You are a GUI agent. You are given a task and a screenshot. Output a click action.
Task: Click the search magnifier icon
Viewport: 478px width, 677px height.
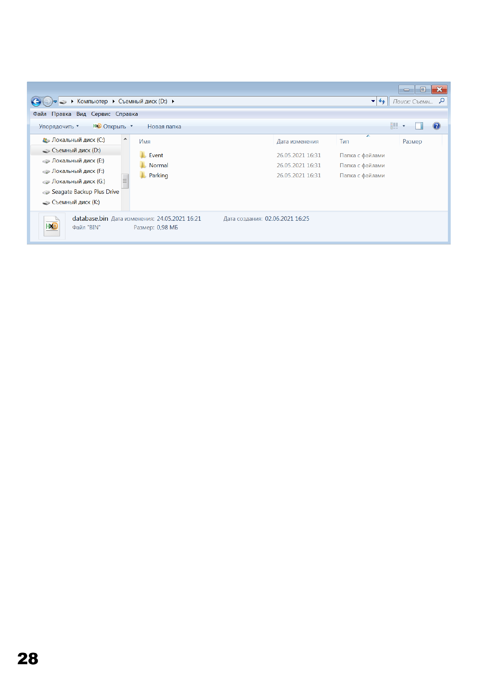(441, 101)
